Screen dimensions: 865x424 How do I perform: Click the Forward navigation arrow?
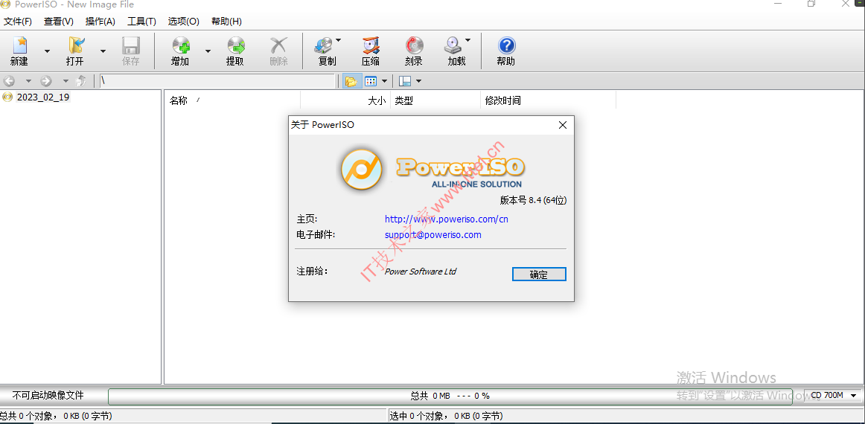coord(46,81)
